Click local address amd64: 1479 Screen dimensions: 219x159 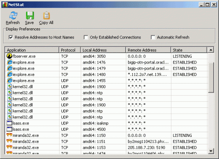(94, 69)
